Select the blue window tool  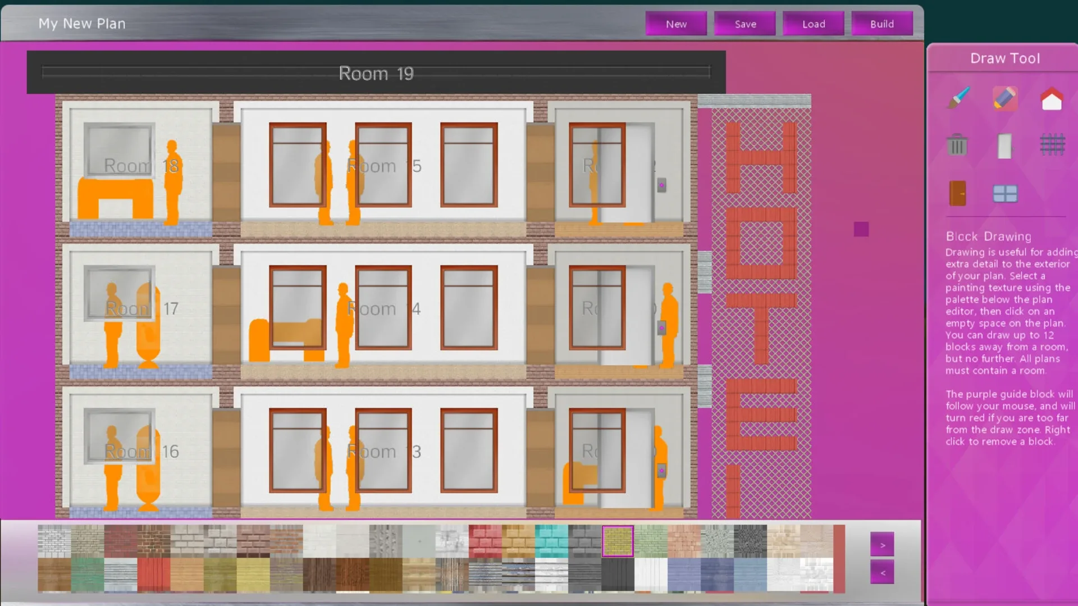tap(1004, 193)
